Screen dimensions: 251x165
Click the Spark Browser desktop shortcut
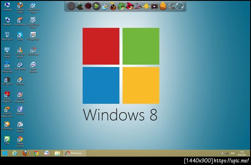tap(33, 67)
